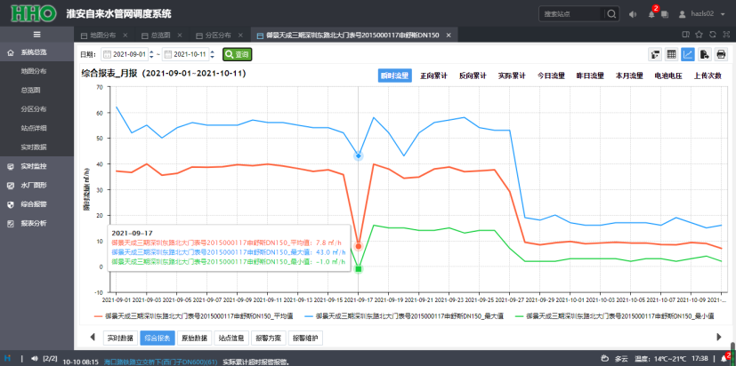Click the print report icon
This screenshot has height=366, width=736.
click(x=721, y=54)
